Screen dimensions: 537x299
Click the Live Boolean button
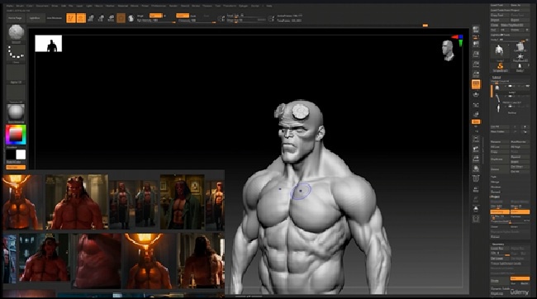[x=55, y=18]
